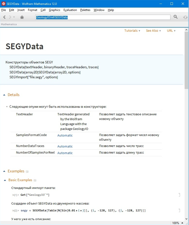Click the Mathematica logo in title bar
189x225 pixels.
(4, 4)
